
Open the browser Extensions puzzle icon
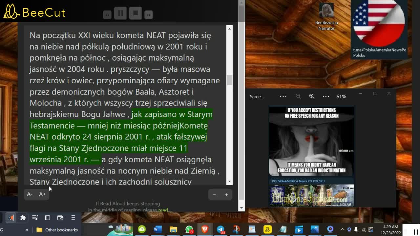pos(23,218)
